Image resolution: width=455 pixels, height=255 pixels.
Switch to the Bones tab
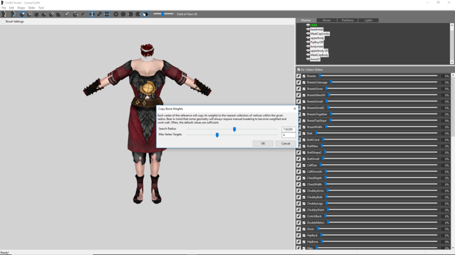click(327, 20)
